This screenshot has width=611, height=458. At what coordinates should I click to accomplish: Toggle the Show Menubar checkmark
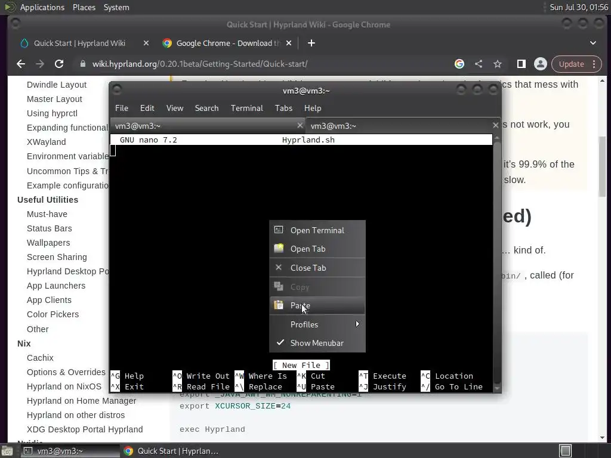click(280, 343)
